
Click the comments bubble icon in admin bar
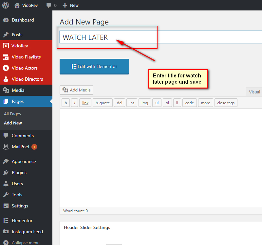pyautogui.click(x=49, y=6)
